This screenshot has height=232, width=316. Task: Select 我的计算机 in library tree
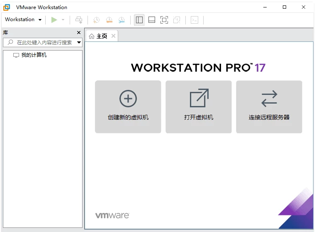click(34, 55)
